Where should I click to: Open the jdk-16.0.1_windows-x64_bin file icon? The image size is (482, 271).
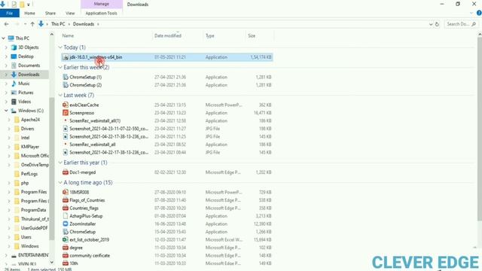coord(66,57)
